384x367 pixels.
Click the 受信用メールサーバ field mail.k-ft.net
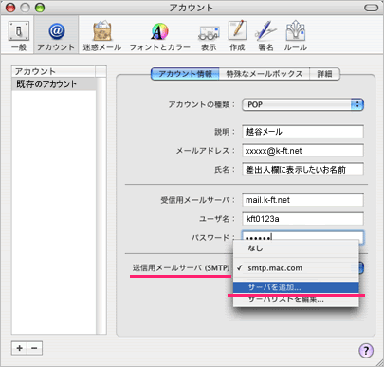pyautogui.click(x=302, y=200)
